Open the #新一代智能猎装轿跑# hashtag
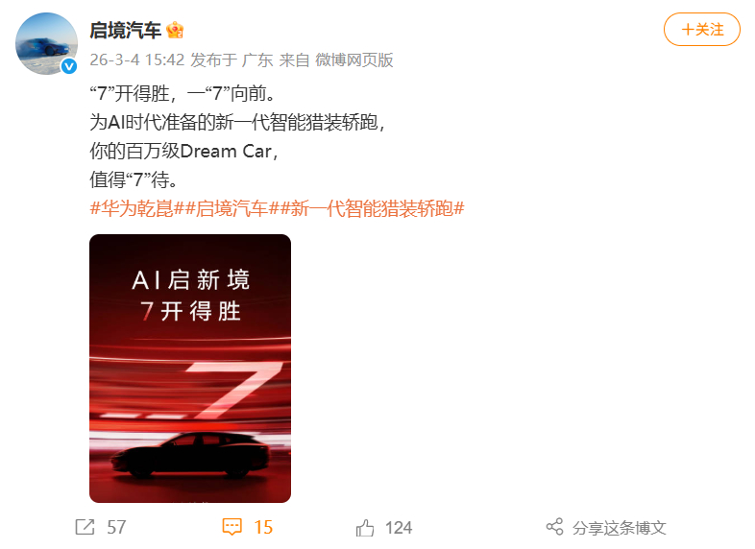Image resolution: width=755 pixels, height=549 pixels. [372, 208]
